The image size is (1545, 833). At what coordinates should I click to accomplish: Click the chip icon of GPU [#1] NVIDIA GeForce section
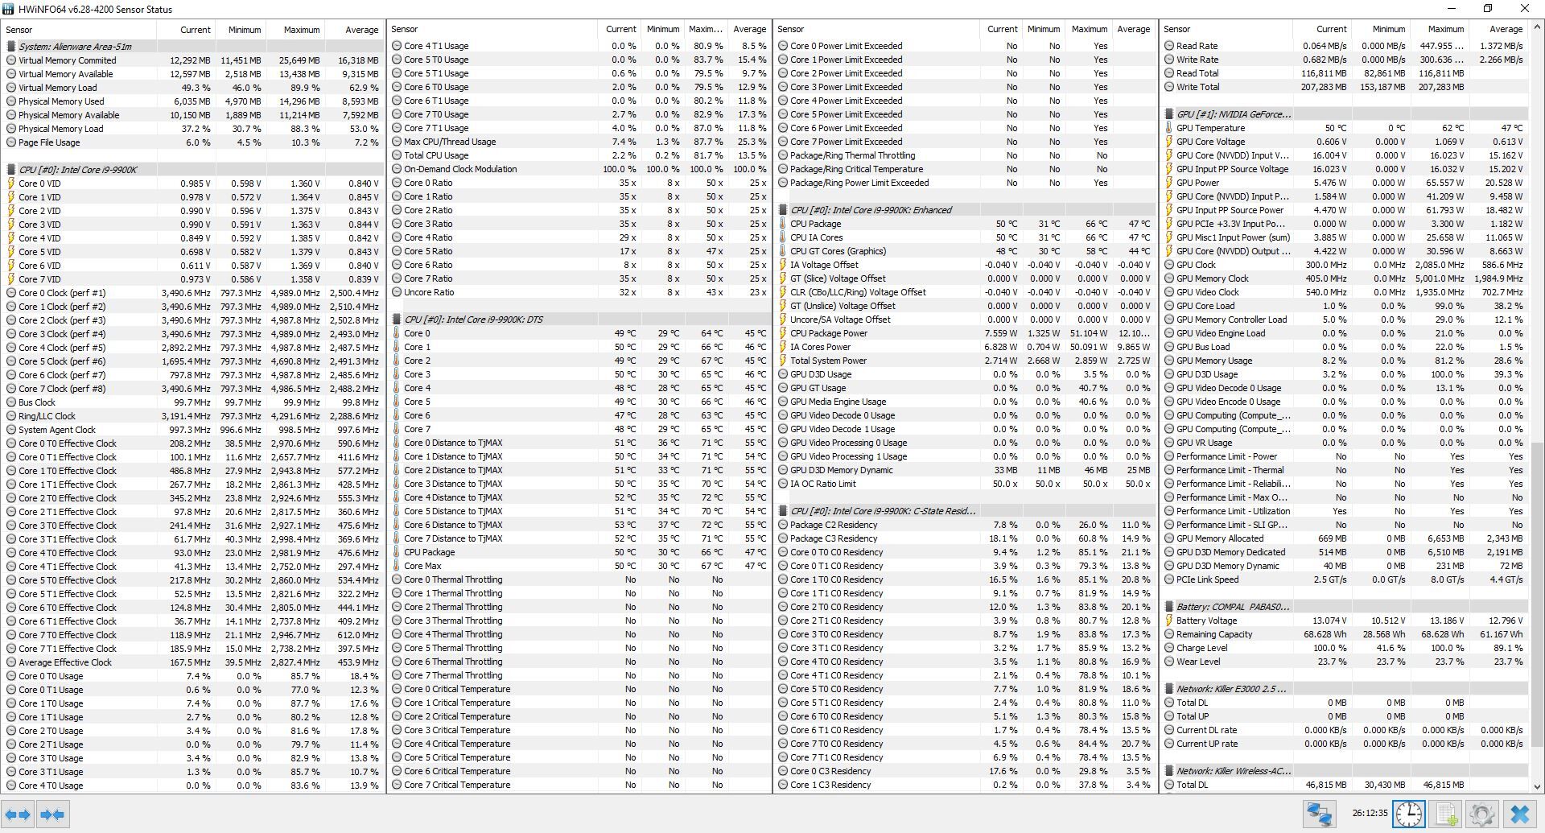click(x=1169, y=114)
